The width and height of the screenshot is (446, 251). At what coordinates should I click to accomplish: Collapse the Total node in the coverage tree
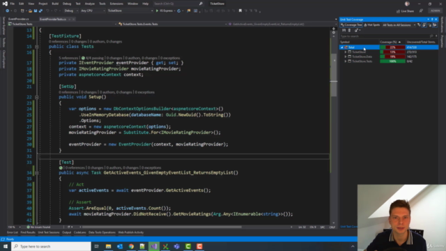pos(342,47)
